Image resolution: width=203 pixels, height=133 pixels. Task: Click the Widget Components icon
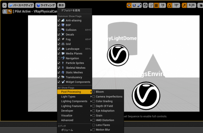pos(63,82)
